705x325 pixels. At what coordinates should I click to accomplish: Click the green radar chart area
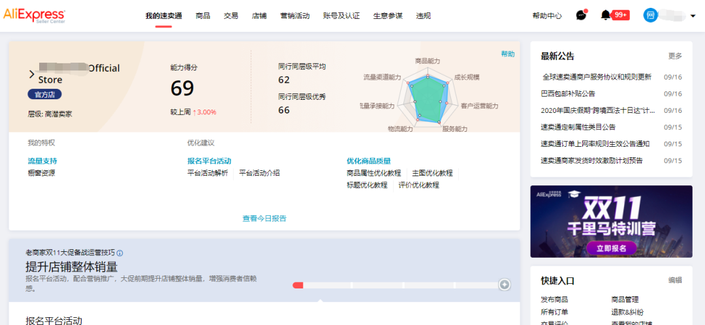pyautogui.click(x=428, y=99)
